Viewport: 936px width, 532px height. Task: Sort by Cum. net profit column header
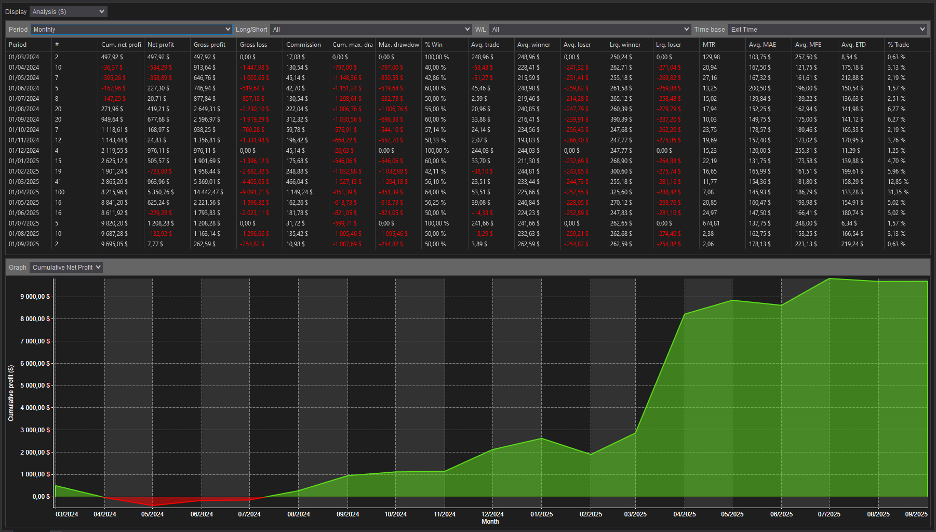121,45
